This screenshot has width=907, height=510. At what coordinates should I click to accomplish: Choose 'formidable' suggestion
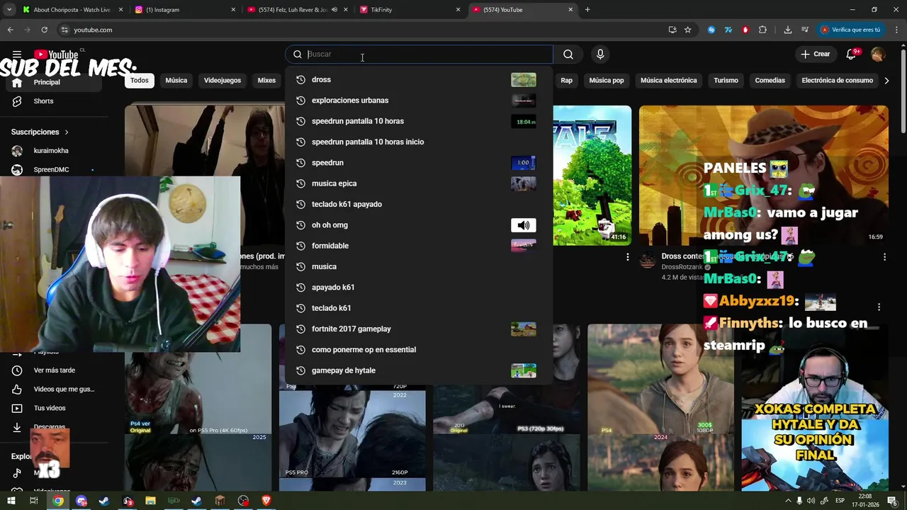tap(419, 246)
